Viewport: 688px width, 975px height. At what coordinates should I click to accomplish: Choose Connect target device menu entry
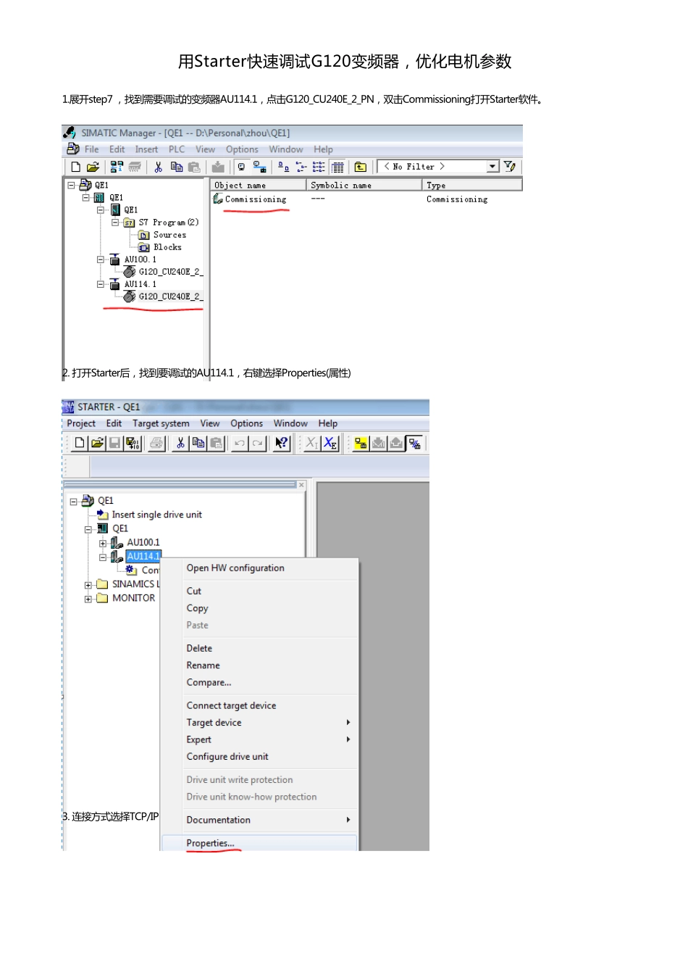pyautogui.click(x=260, y=705)
